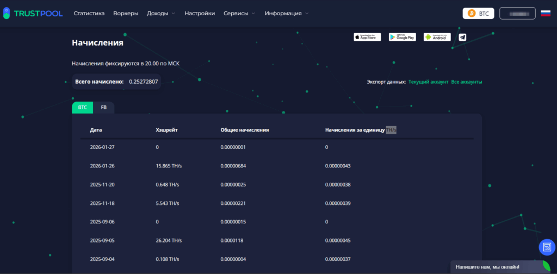The width and height of the screenshot is (557, 274).
Task: Click the Russian flag language icon
Action: pyautogui.click(x=545, y=13)
